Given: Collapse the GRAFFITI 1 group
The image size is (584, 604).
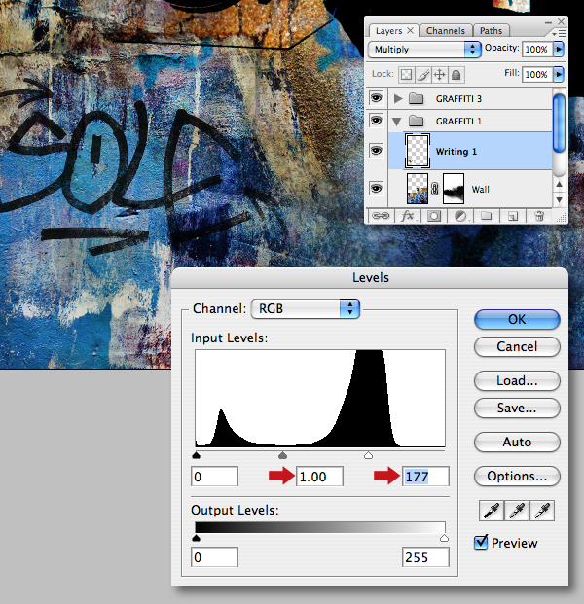Looking at the screenshot, I should click(x=397, y=122).
